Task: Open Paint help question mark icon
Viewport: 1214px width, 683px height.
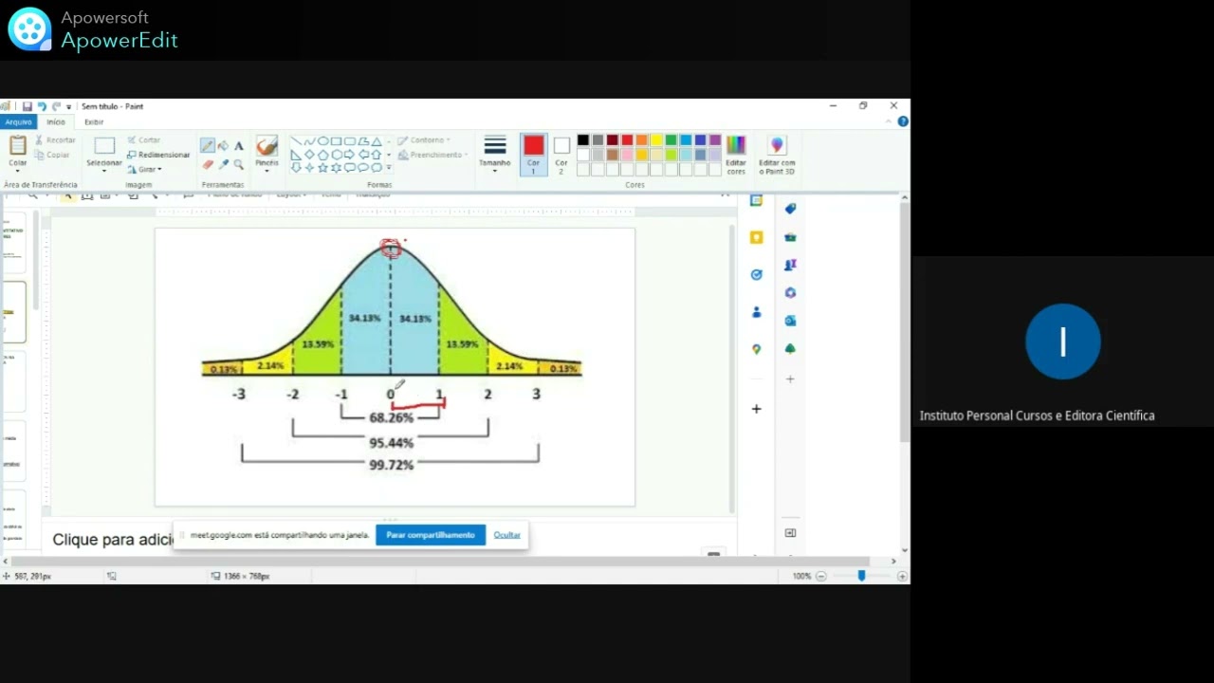Action: point(903,121)
